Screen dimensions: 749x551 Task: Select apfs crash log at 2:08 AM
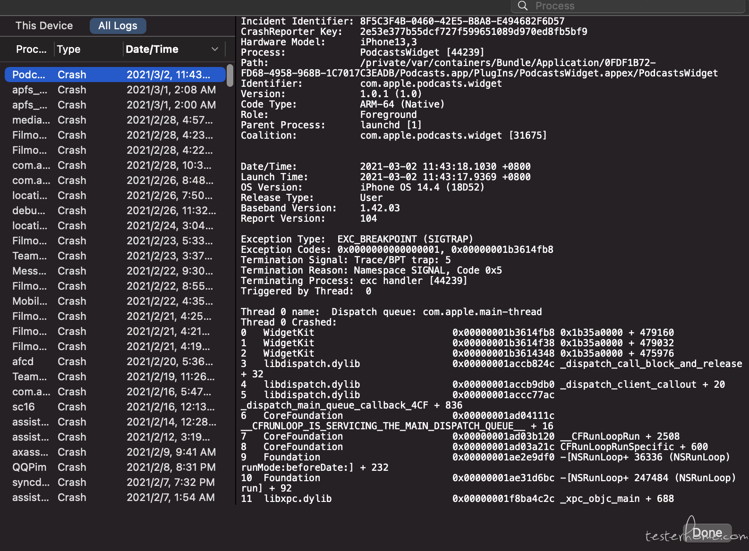pos(115,90)
